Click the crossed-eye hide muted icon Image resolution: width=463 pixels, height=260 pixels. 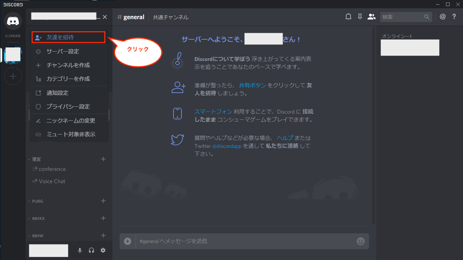tap(38, 135)
